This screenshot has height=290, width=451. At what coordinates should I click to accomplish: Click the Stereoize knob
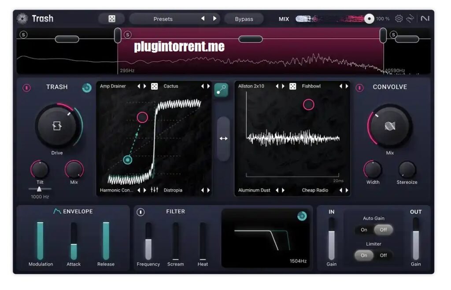click(407, 169)
